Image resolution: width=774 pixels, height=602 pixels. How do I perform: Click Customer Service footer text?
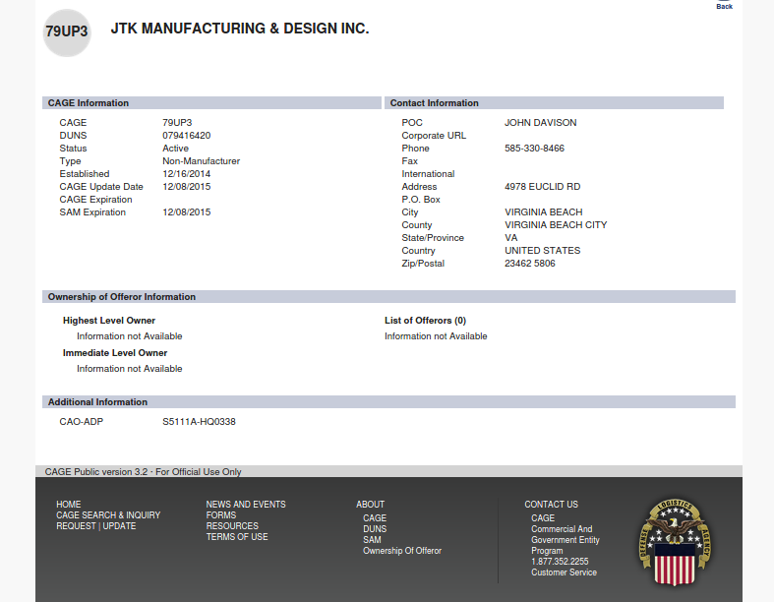[565, 572]
